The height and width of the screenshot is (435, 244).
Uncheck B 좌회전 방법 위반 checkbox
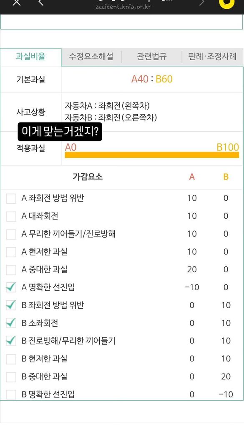(x=11, y=305)
